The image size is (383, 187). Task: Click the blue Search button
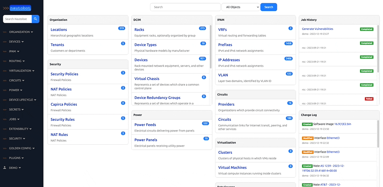pos(268,7)
